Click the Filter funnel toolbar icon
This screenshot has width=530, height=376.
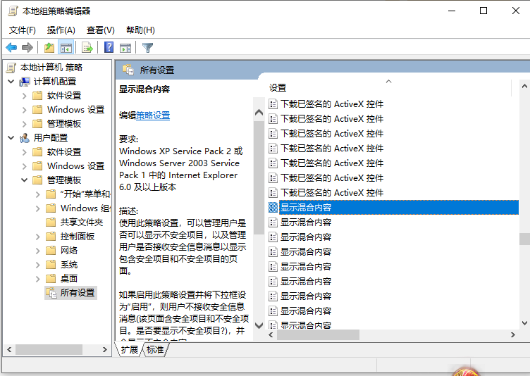[x=147, y=48]
